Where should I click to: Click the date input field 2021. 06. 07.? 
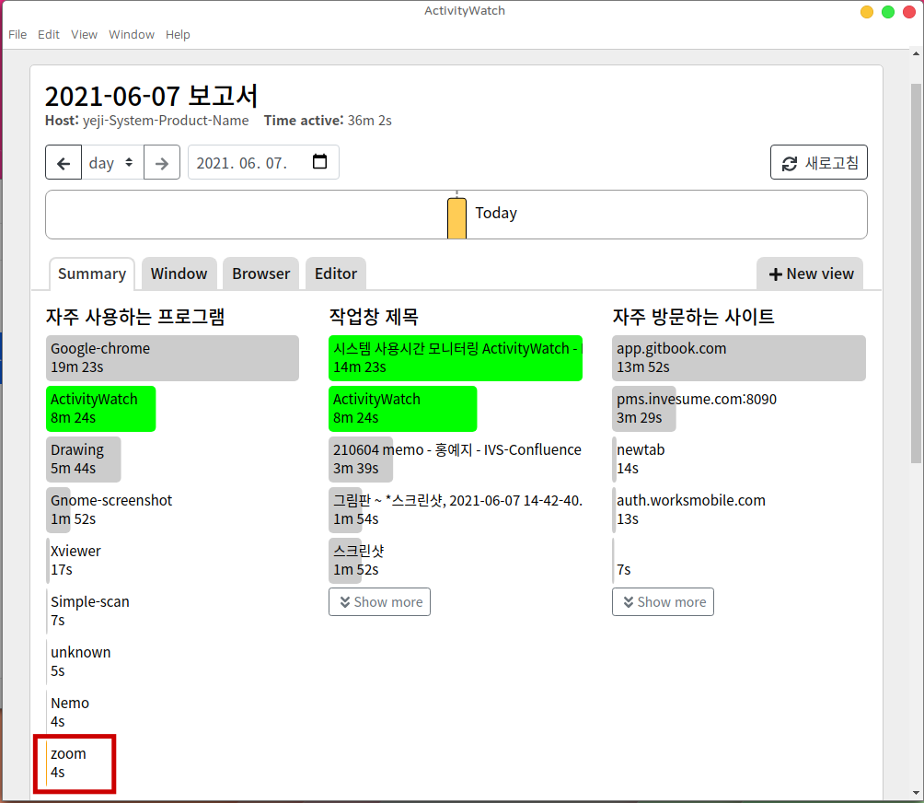244,163
